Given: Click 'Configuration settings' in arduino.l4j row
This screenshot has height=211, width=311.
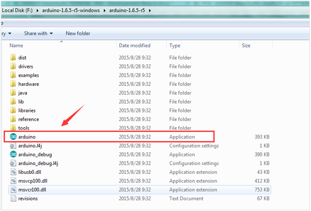Looking at the screenshot, I should tap(194, 145).
